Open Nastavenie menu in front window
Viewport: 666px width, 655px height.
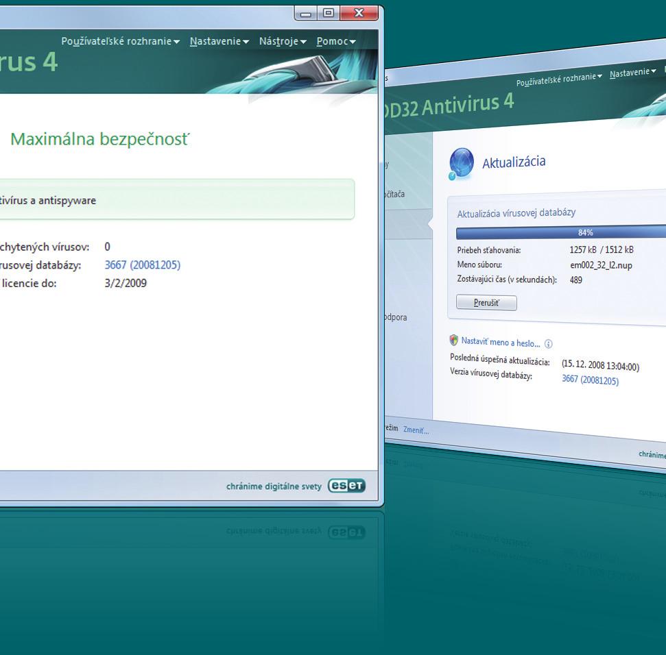click(219, 42)
